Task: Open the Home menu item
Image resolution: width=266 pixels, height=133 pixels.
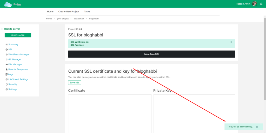Action: point(50,11)
